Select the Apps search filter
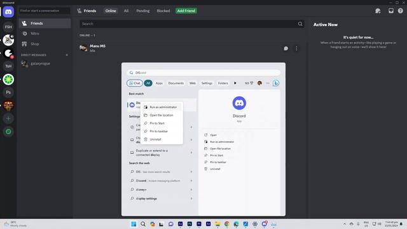Viewport: 407px width, 229px height. point(159,83)
